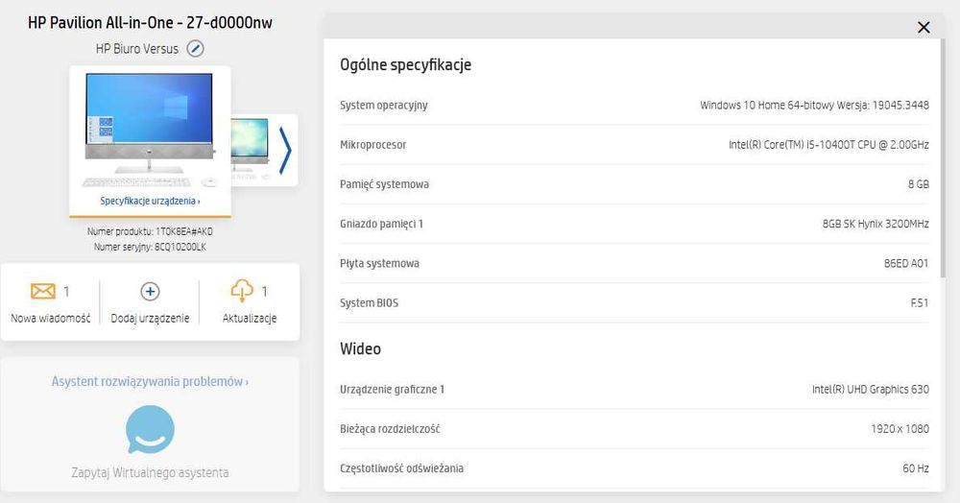Close the specifications panel with the X
The width and height of the screenshot is (960, 503).
coord(924,27)
